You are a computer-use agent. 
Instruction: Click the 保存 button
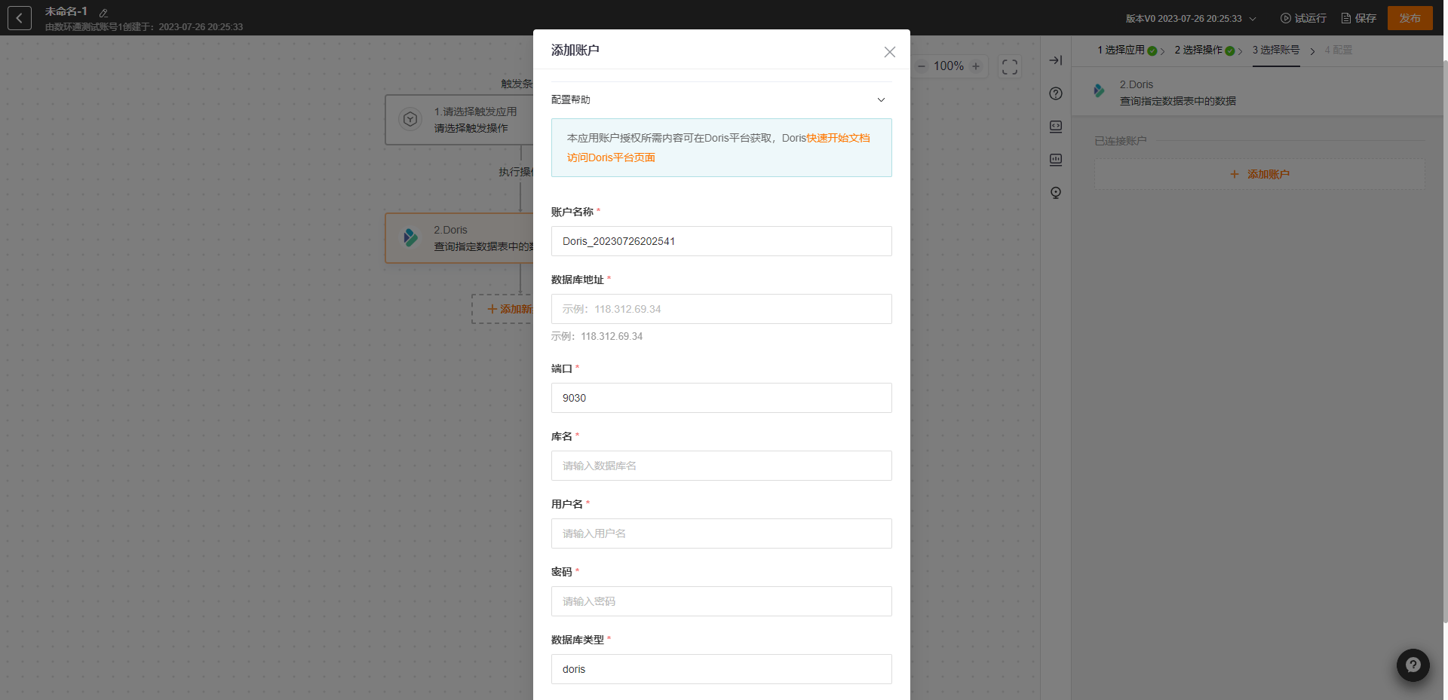click(x=1358, y=18)
